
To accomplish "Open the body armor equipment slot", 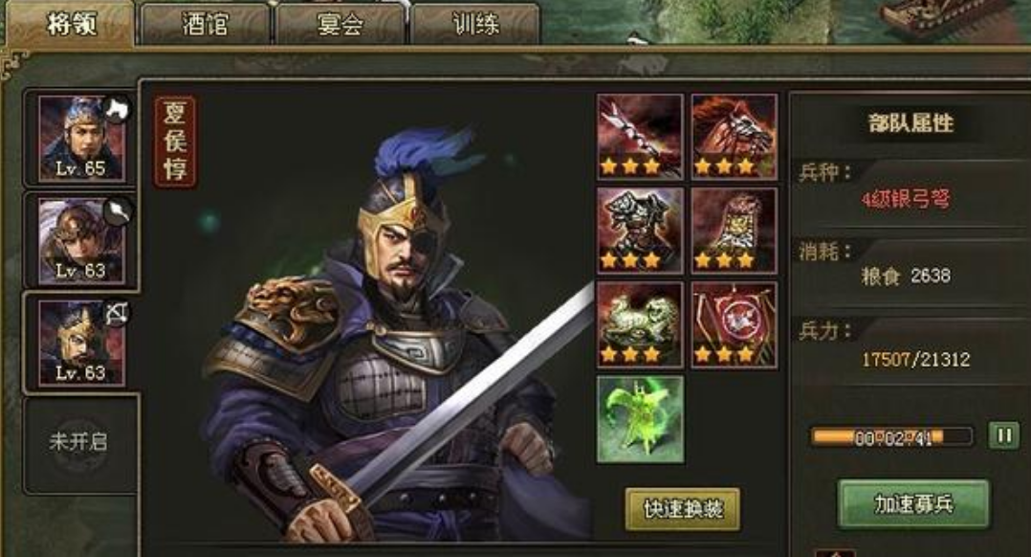I will [640, 230].
